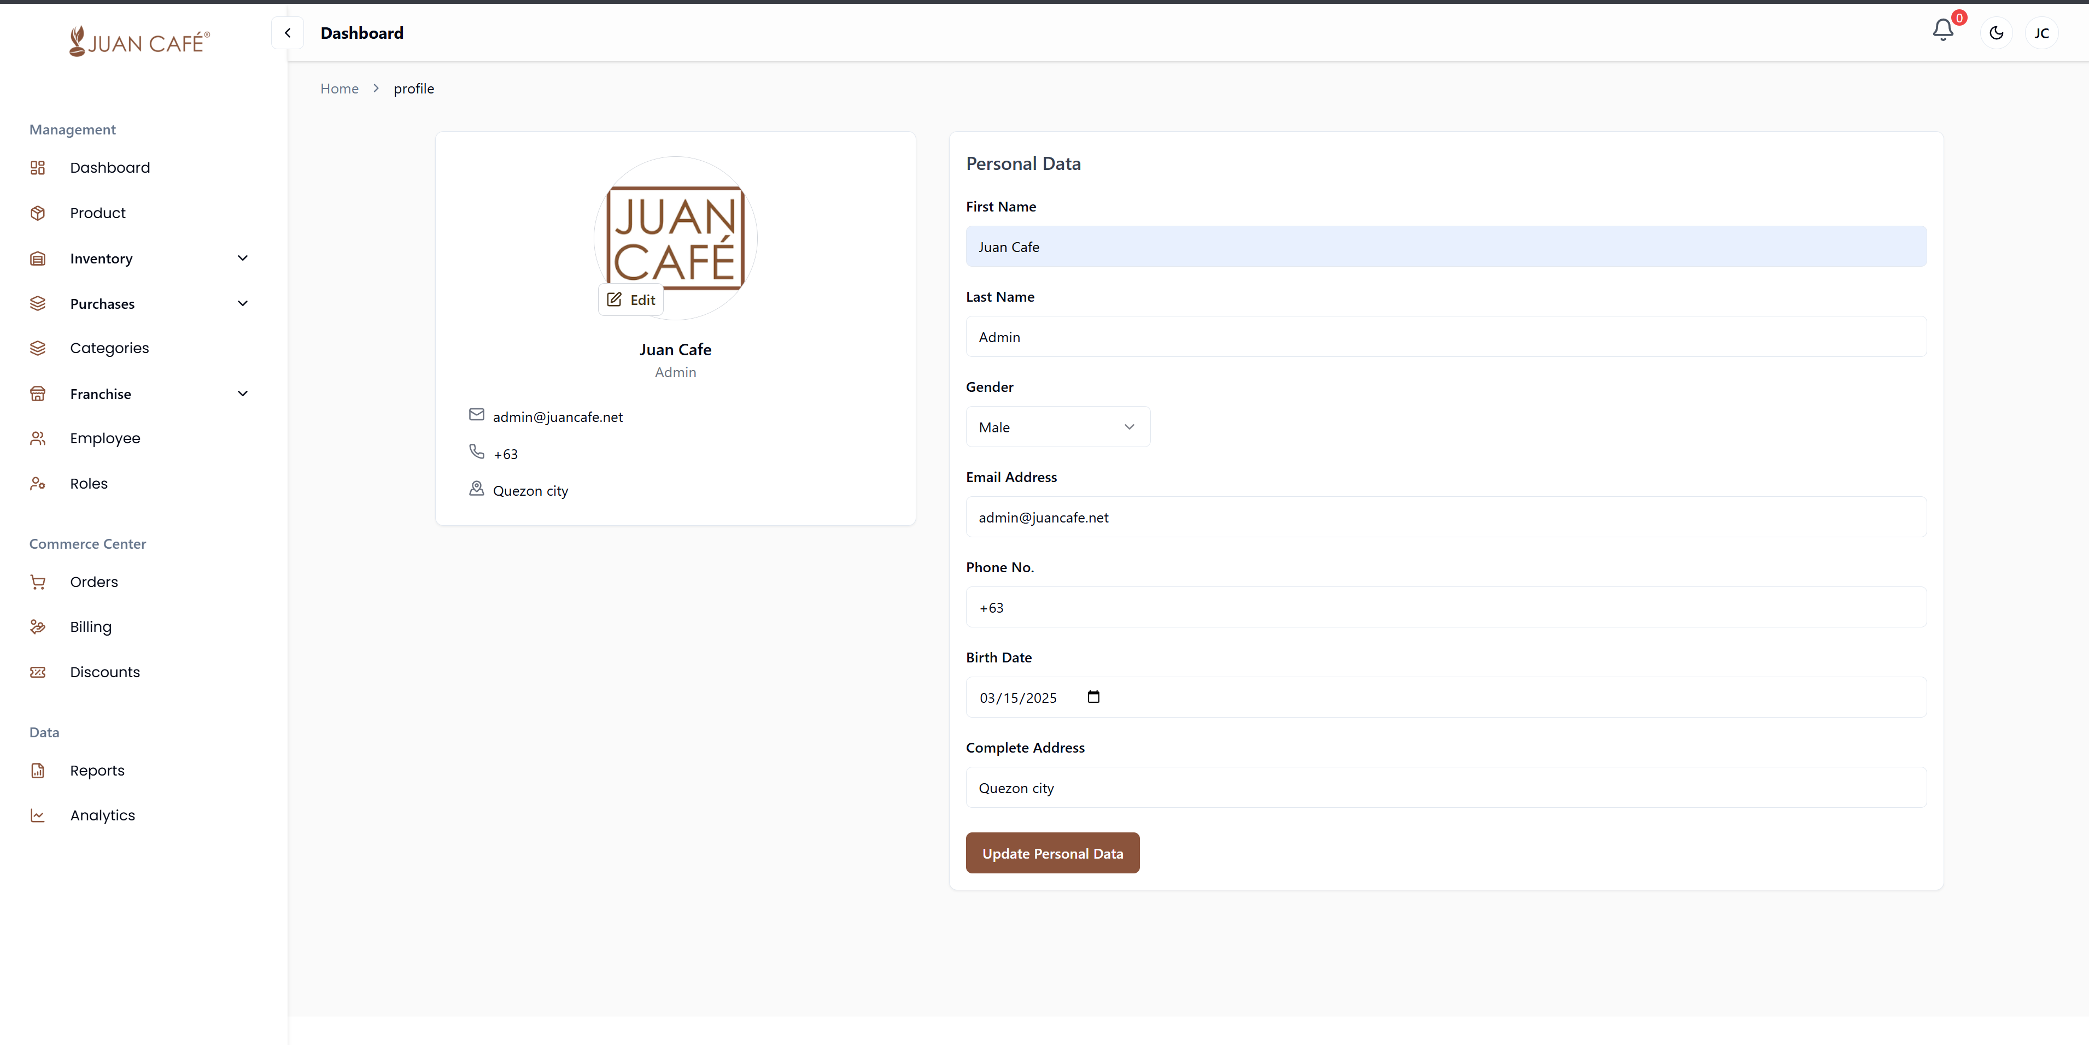Collapse the sidebar with the back chevron
Screen dimensions: 2089x1045
287,33
